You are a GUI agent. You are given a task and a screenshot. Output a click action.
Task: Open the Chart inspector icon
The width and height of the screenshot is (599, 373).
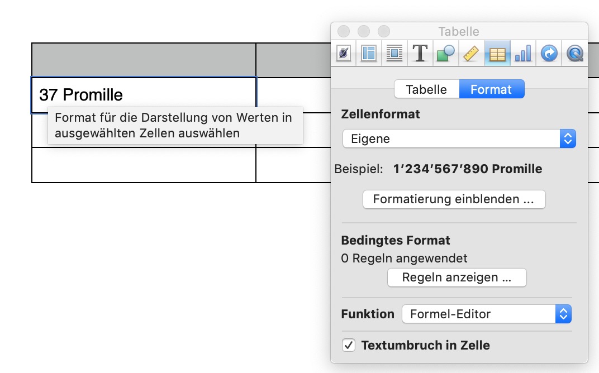click(523, 54)
